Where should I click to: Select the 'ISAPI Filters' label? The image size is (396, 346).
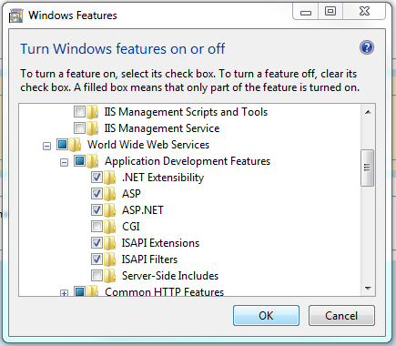click(149, 259)
